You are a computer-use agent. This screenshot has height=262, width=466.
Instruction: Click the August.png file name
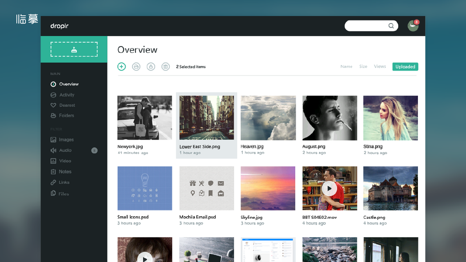(x=314, y=146)
